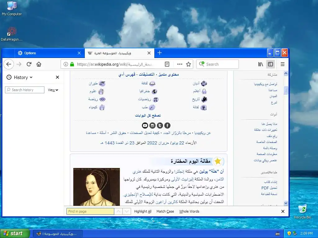Bookmark this page with the star icon
Image resolution: width=318 pixels, height=238 pixels.
pos(189,64)
